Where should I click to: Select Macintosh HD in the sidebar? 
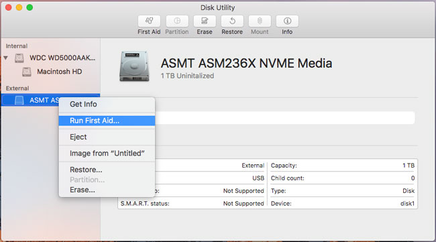coord(60,72)
